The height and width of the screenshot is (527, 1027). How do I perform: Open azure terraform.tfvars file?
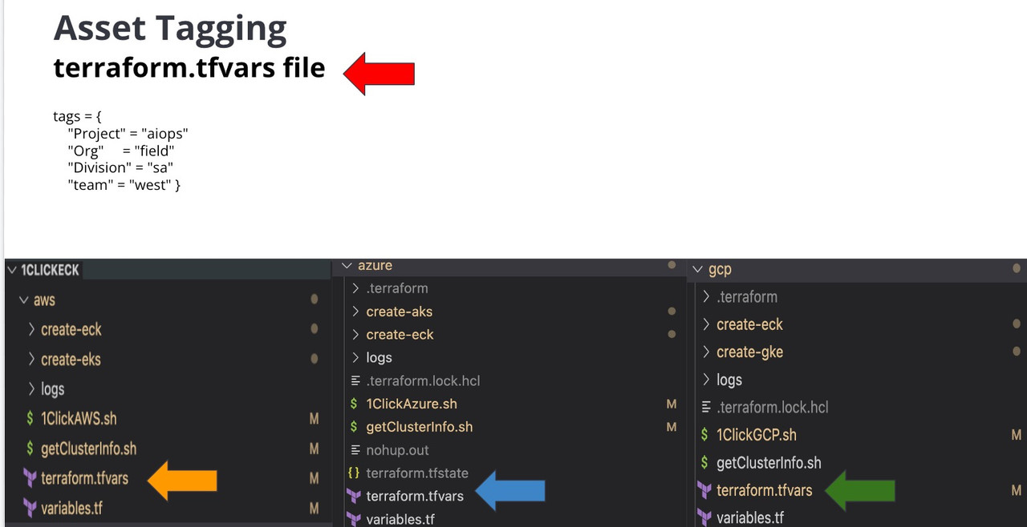[x=415, y=496]
